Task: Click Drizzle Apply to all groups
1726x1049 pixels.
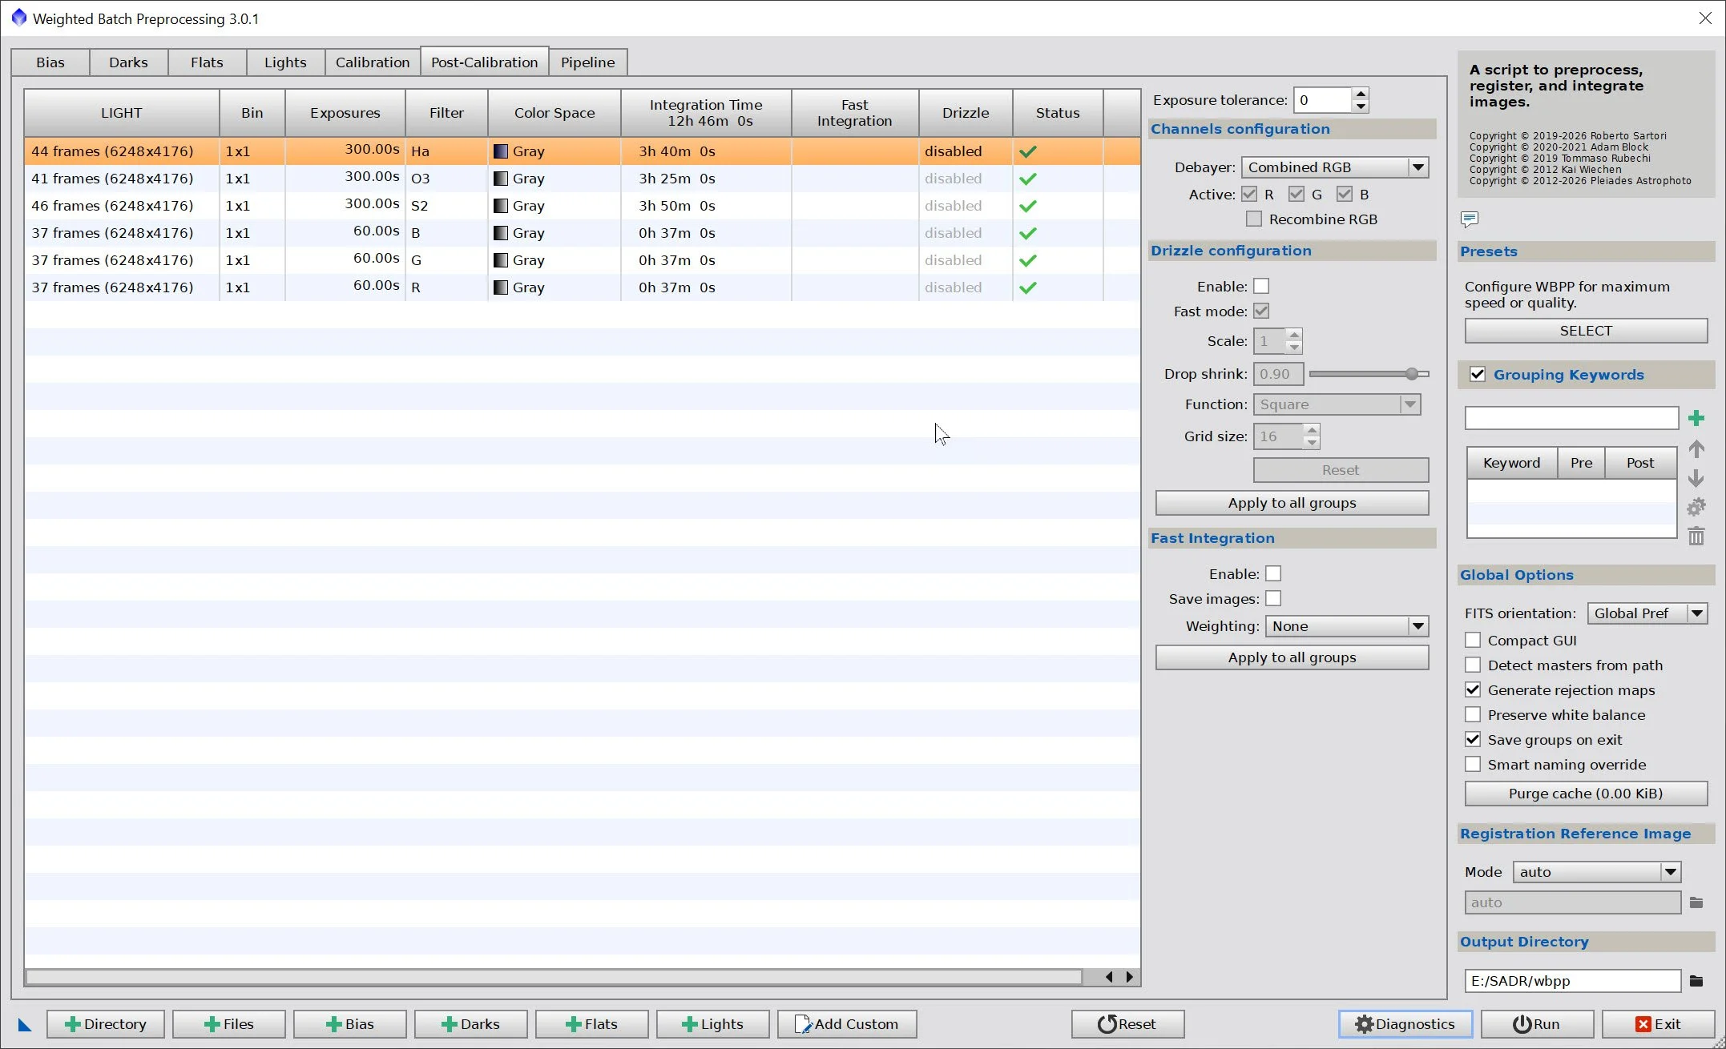Action: (1292, 503)
